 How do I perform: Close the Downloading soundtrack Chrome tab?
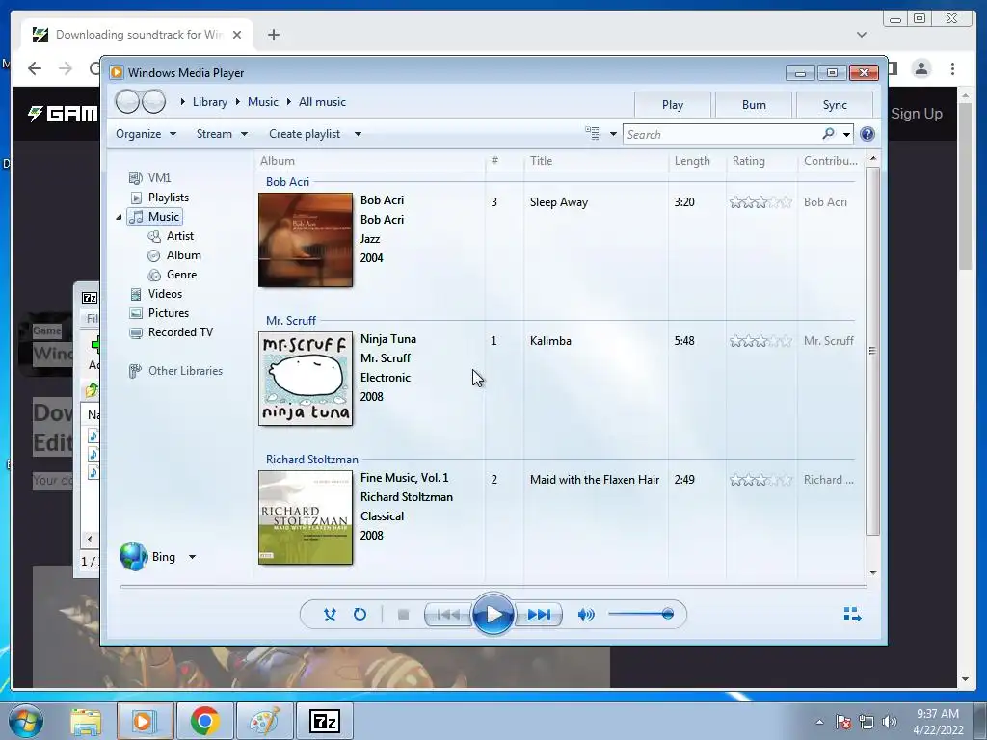tap(237, 35)
